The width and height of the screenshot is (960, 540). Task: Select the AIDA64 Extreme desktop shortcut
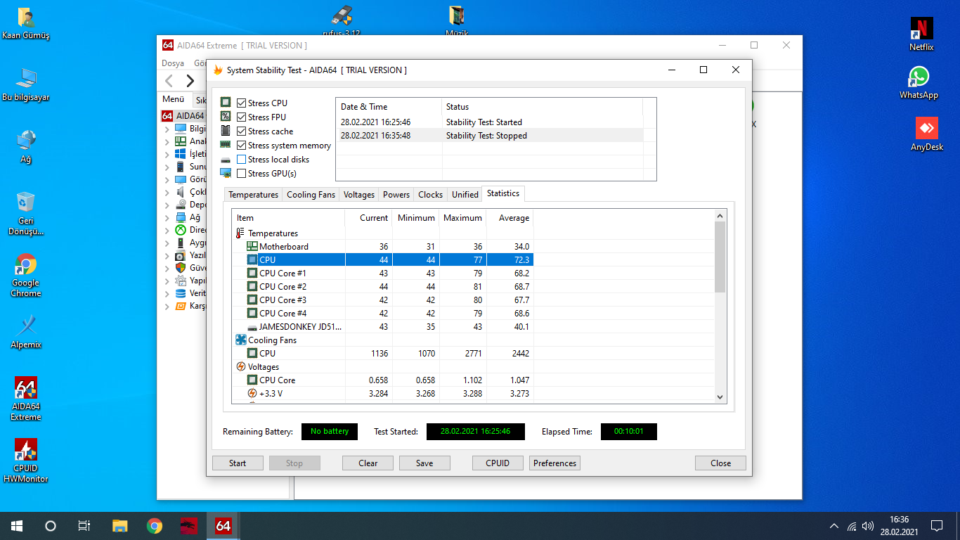(x=26, y=399)
